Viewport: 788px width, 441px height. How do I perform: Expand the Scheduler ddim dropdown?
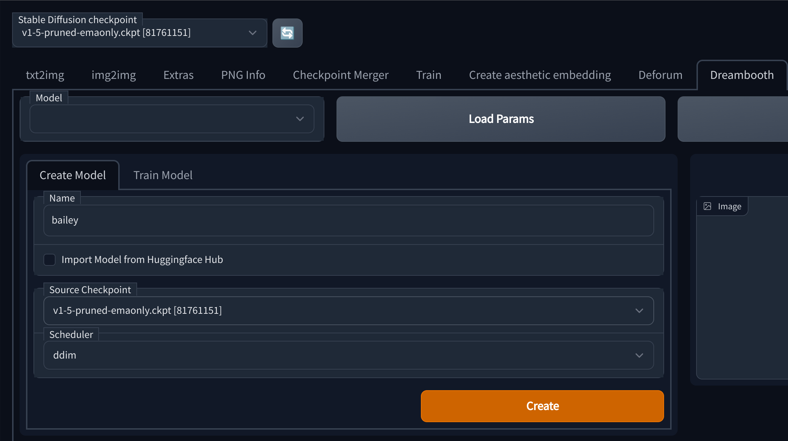click(348, 355)
